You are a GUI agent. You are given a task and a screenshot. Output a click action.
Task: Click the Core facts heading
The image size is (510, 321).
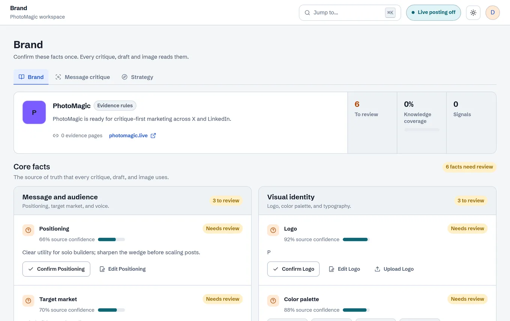pos(32,167)
